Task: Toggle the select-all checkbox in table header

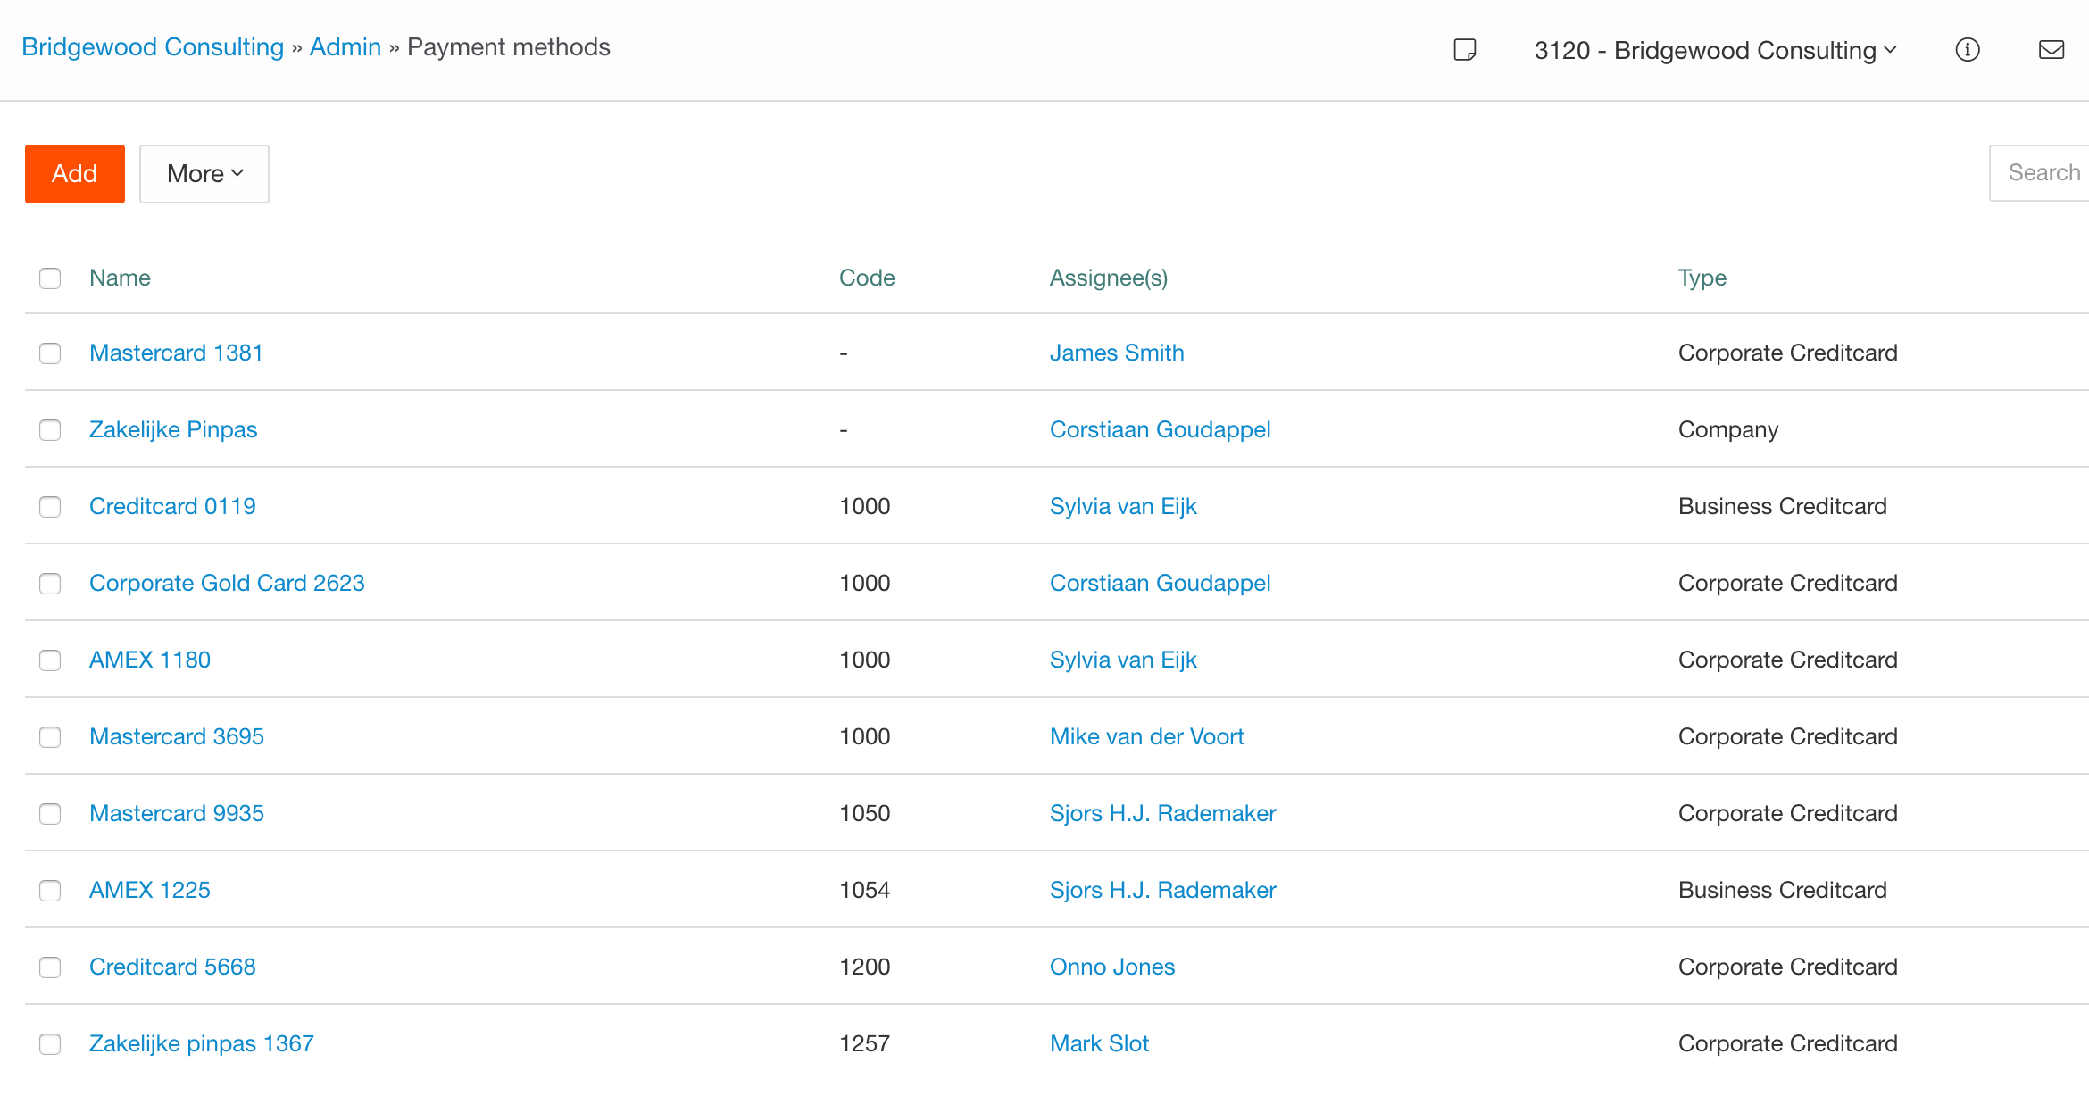Action: tap(50, 278)
